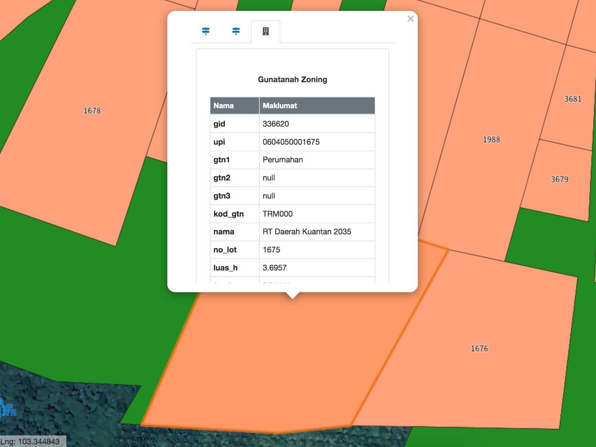This screenshot has width=596, height=447.
Task: Open the signpost tab beside the building tab
Action: pos(236,31)
